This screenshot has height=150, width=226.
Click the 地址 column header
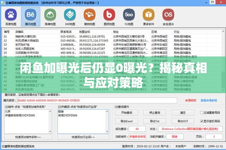point(116,32)
